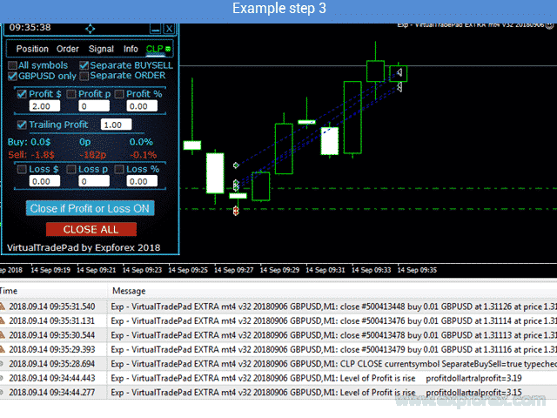
Task: Enable the All symbols checkbox
Action: pyautogui.click(x=12, y=65)
